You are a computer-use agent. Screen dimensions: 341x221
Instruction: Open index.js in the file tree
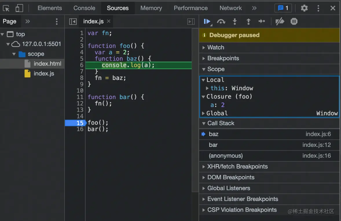[x=44, y=74]
